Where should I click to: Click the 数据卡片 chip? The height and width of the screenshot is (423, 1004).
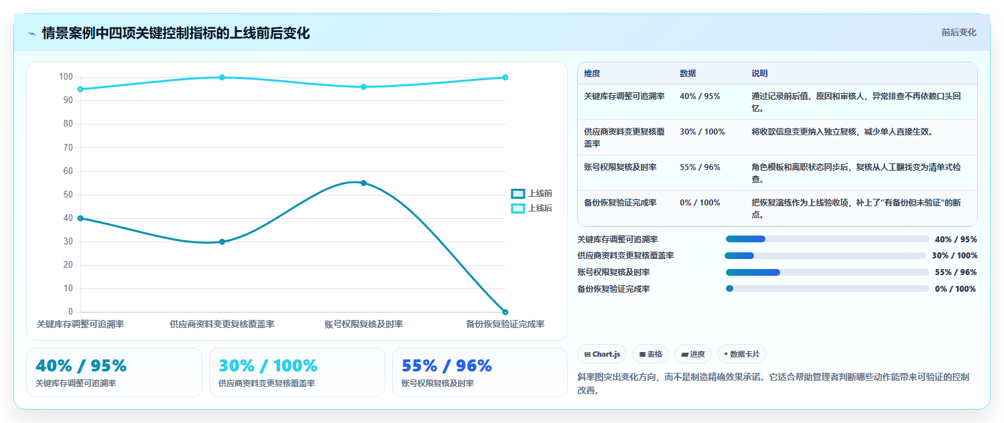tap(742, 354)
